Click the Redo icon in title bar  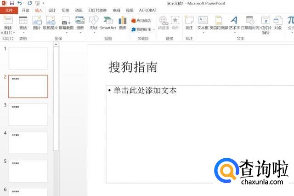point(29,3)
